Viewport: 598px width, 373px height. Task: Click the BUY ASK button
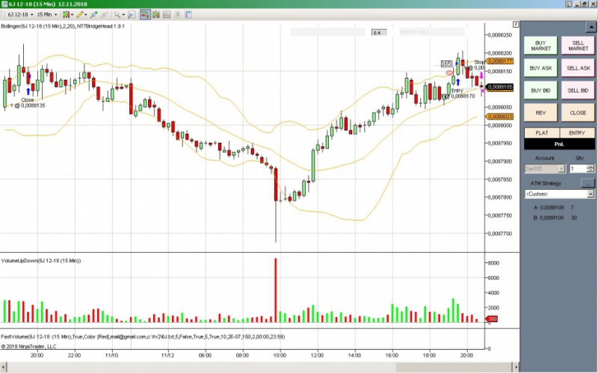pos(540,68)
